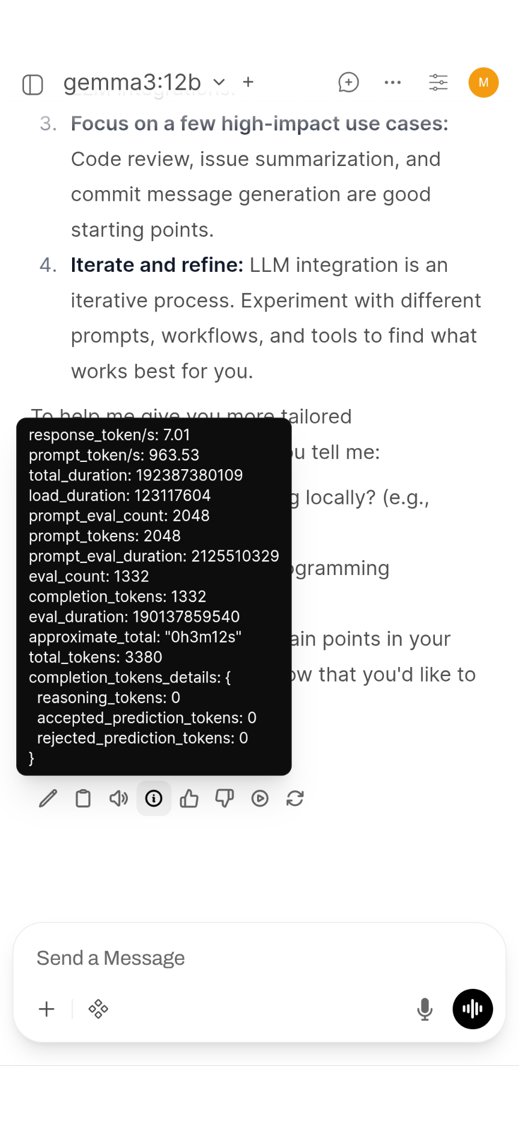Open chat controls sliders icon

pyautogui.click(x=438, y=82)
